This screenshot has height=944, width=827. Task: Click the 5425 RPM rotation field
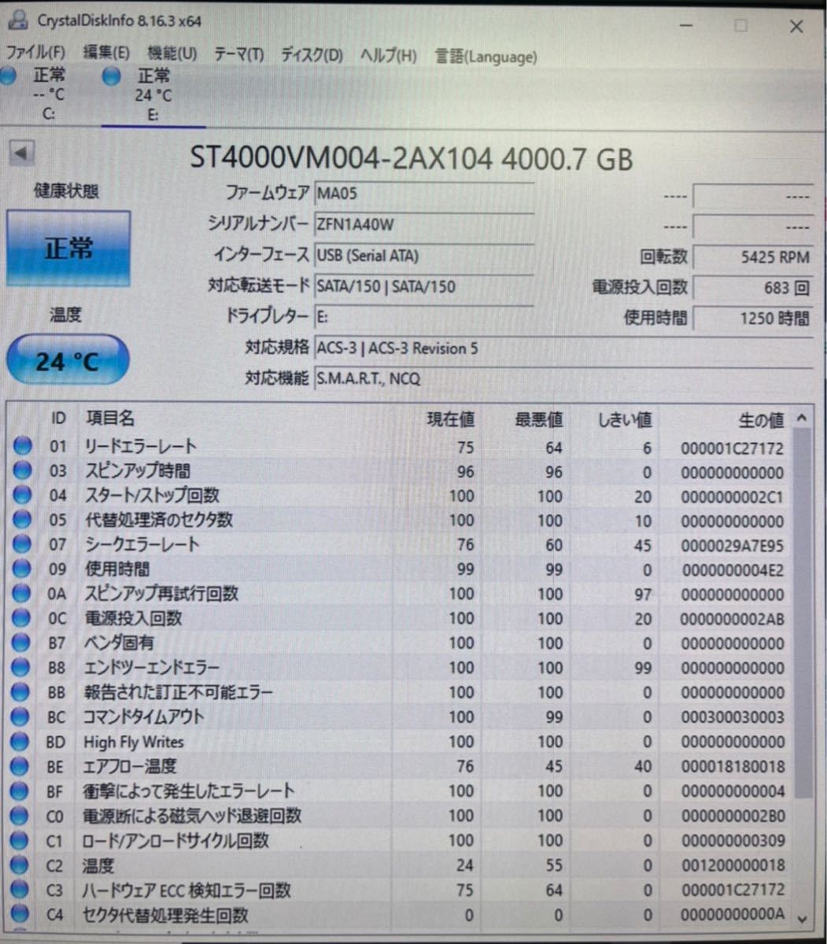point(753,257)
